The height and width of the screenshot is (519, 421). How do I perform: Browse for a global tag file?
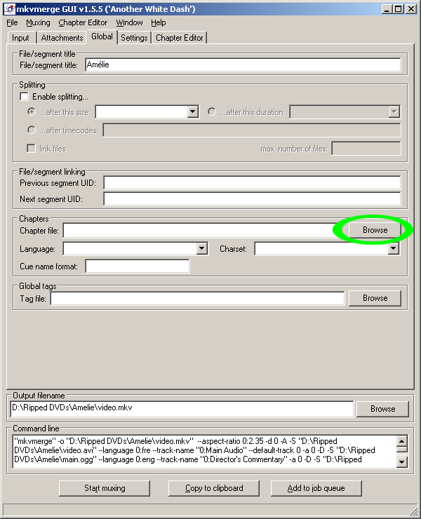375,298
